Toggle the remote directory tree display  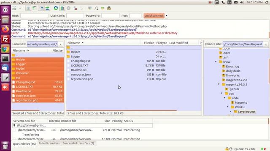[41, 8]
